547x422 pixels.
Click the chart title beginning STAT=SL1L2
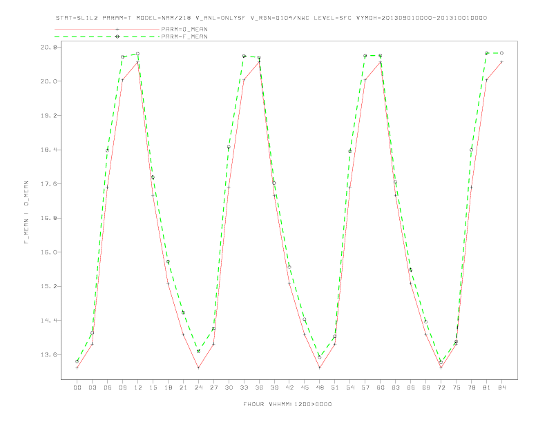tap(271, 18)
